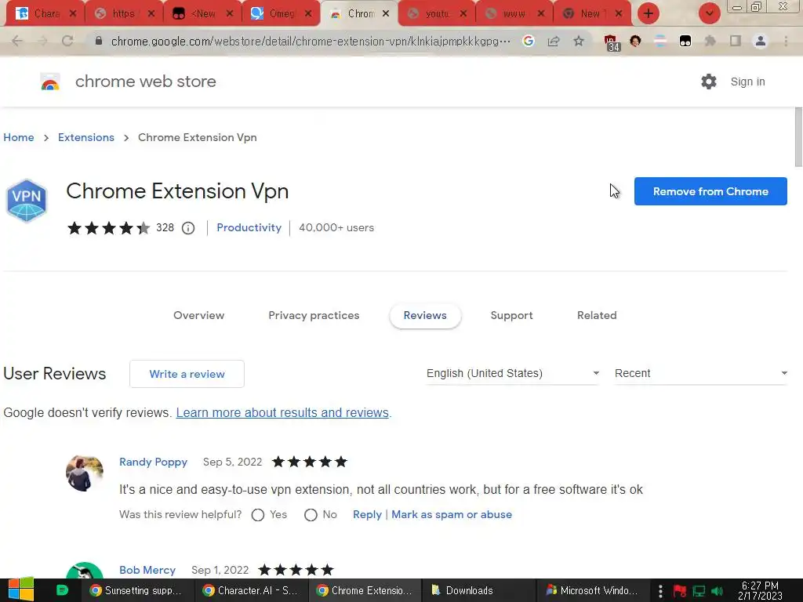803x602 pixels.
Task: Select Yes for Randy Poppy review helpful
Action: coord(258,515)
